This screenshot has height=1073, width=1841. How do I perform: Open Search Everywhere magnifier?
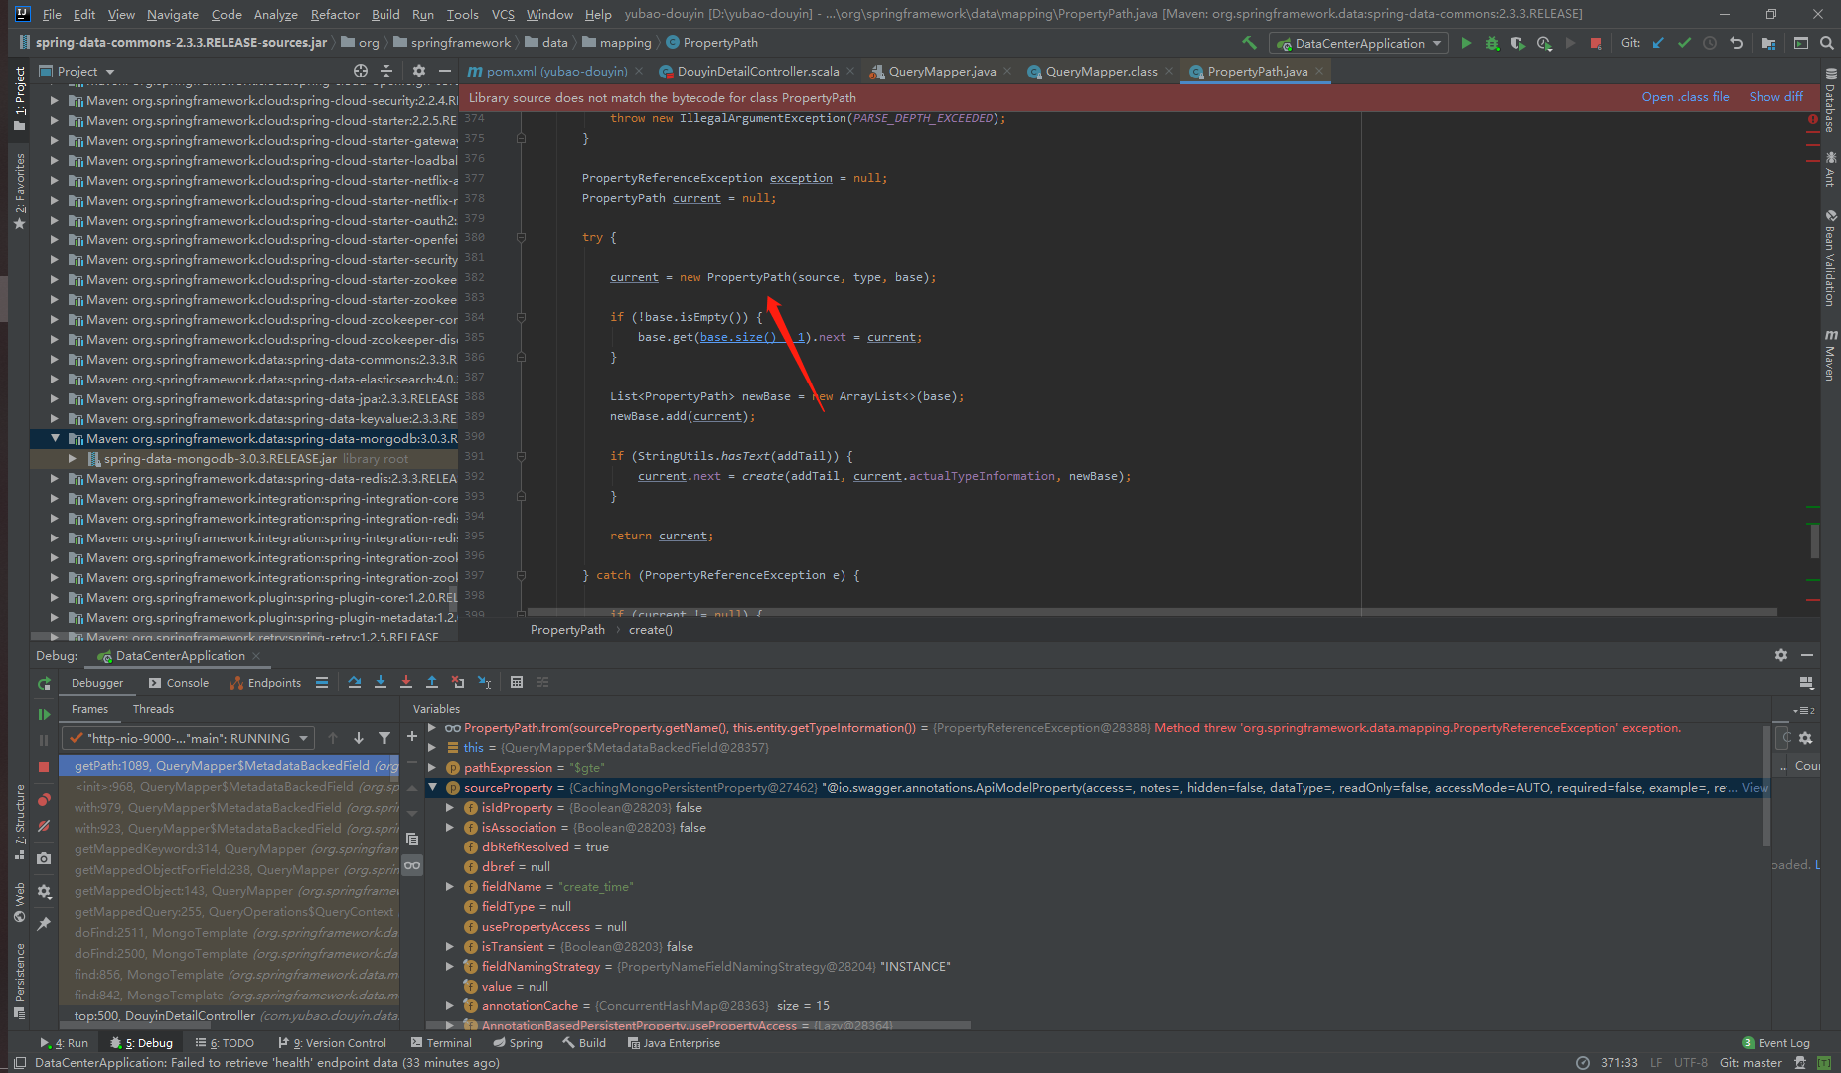click(x=1827, y=43)
